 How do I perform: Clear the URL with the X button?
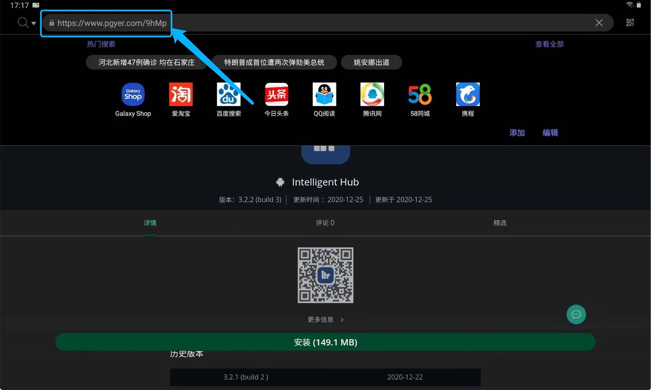(599, 23)
